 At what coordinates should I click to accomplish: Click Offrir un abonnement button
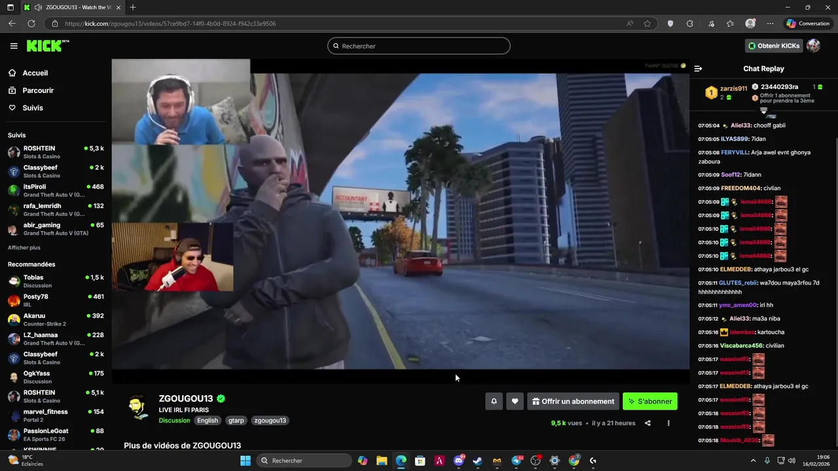pyautogui.click(x=574, y=402)
